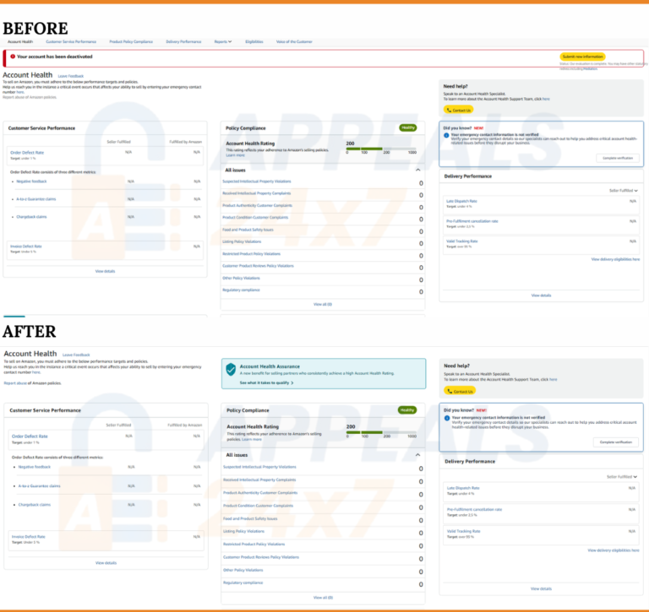
Task: Open Product Authenticity Customer Complaints in BEFORE
Action: [x=257, y=205]
